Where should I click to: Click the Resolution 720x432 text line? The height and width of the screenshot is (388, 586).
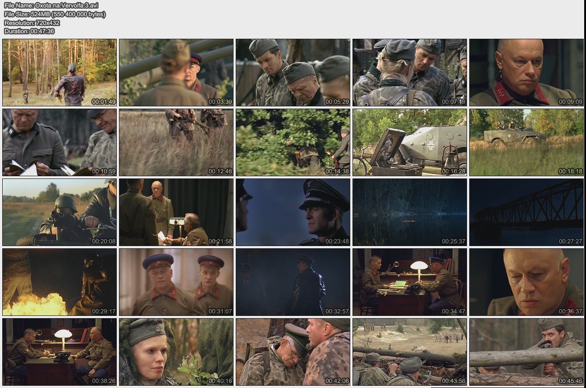(x=32, y=23)
